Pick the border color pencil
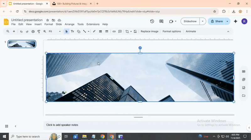This screenshot has height=140, width=251. click(x=94, y=31)
